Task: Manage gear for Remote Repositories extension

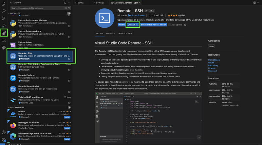Action: pyautogui.click(x=69, y=92)
